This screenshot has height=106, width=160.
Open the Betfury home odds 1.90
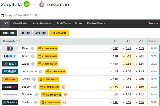pos(115,87)
